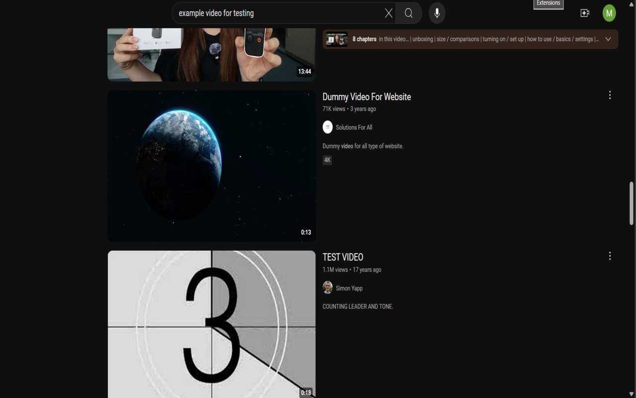
Task: Play the countdown number 3 thumbnail
Action: (212, 324)
